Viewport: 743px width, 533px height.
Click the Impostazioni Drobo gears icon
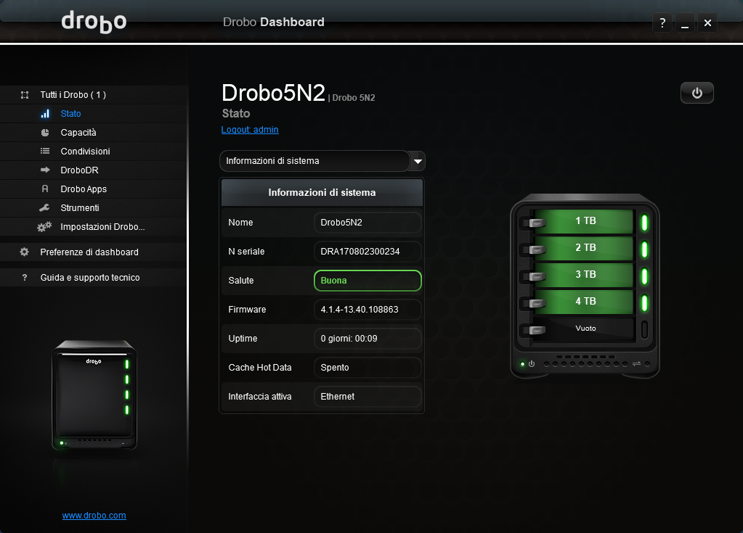[44, 227]
